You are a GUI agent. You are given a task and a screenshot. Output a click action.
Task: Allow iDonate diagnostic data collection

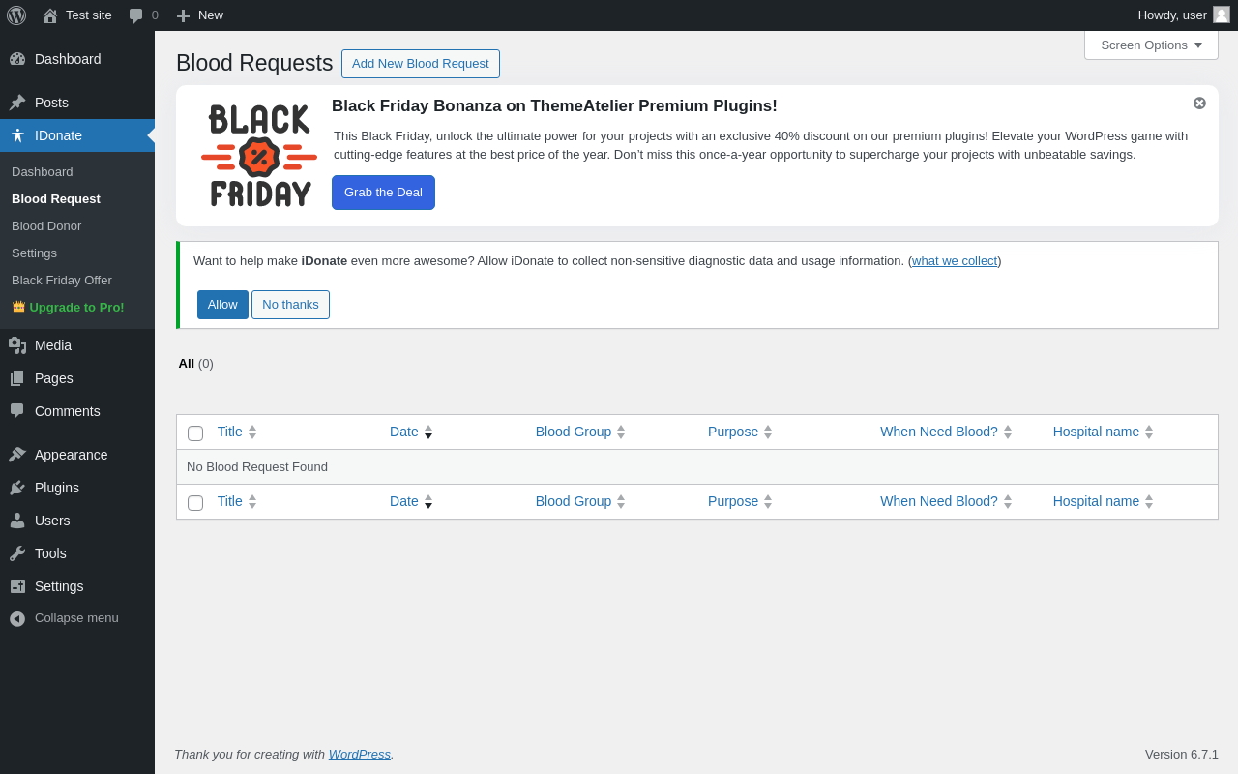[222, 305]
